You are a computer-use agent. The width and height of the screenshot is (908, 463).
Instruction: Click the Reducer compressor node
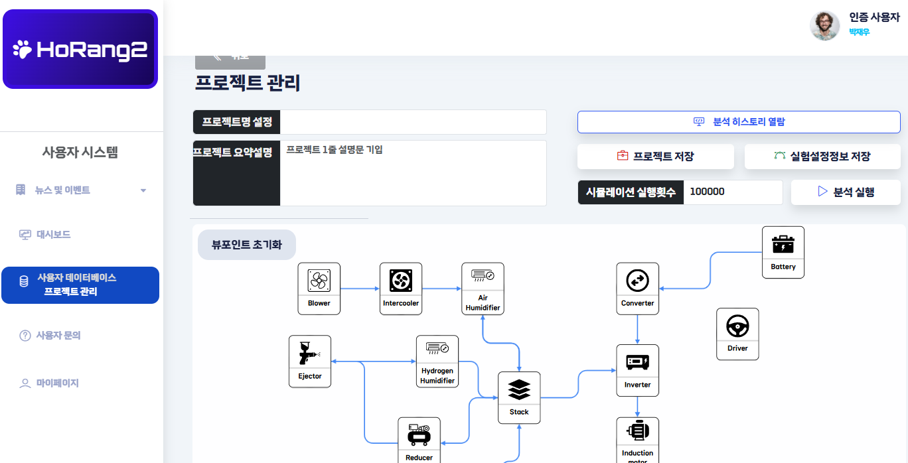click(x=419, y=439)
